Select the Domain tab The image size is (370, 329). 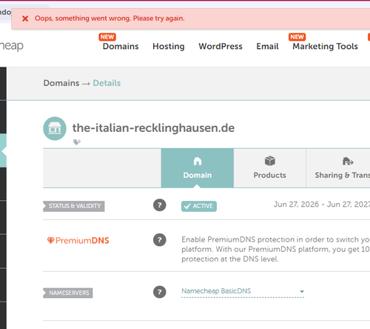198,168
